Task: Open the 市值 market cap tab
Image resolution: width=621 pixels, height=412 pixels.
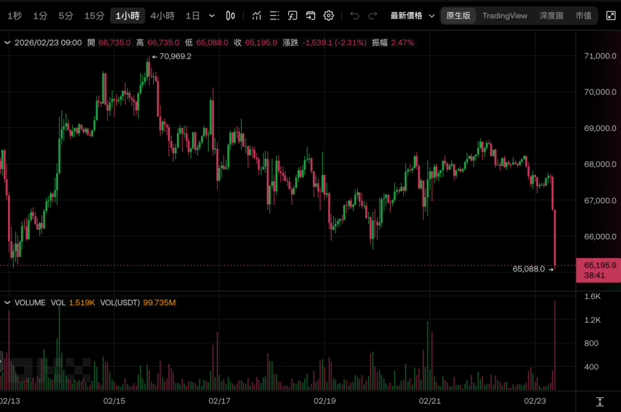Action: coord(583,16)
